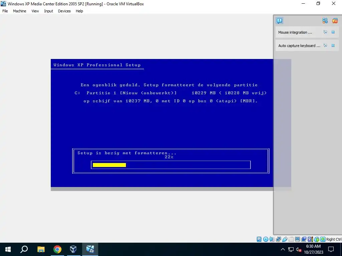Click the Windows XP Professional Setup title
The image size is (342, 256).
click(x=97, y=65)
